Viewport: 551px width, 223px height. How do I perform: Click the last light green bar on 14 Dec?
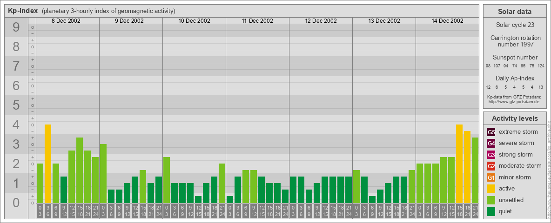(x=475, y=171)
